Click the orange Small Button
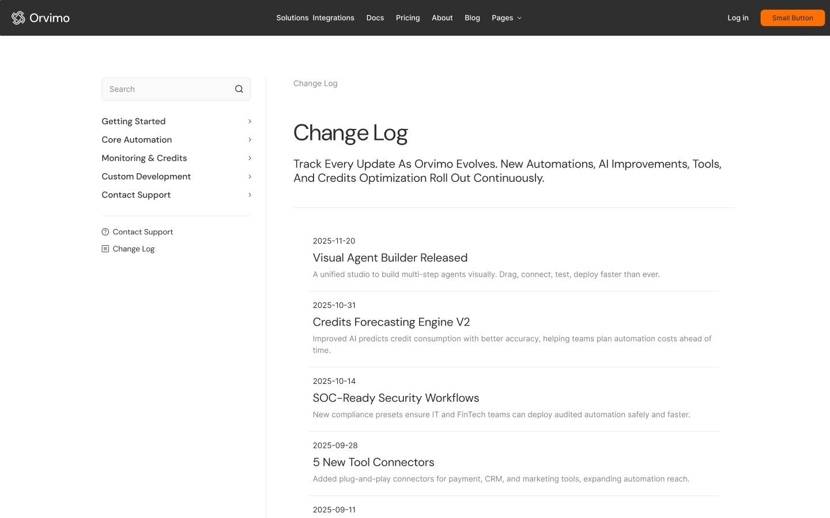The height and width of the screenshot is (518, 830). point(793,18)
